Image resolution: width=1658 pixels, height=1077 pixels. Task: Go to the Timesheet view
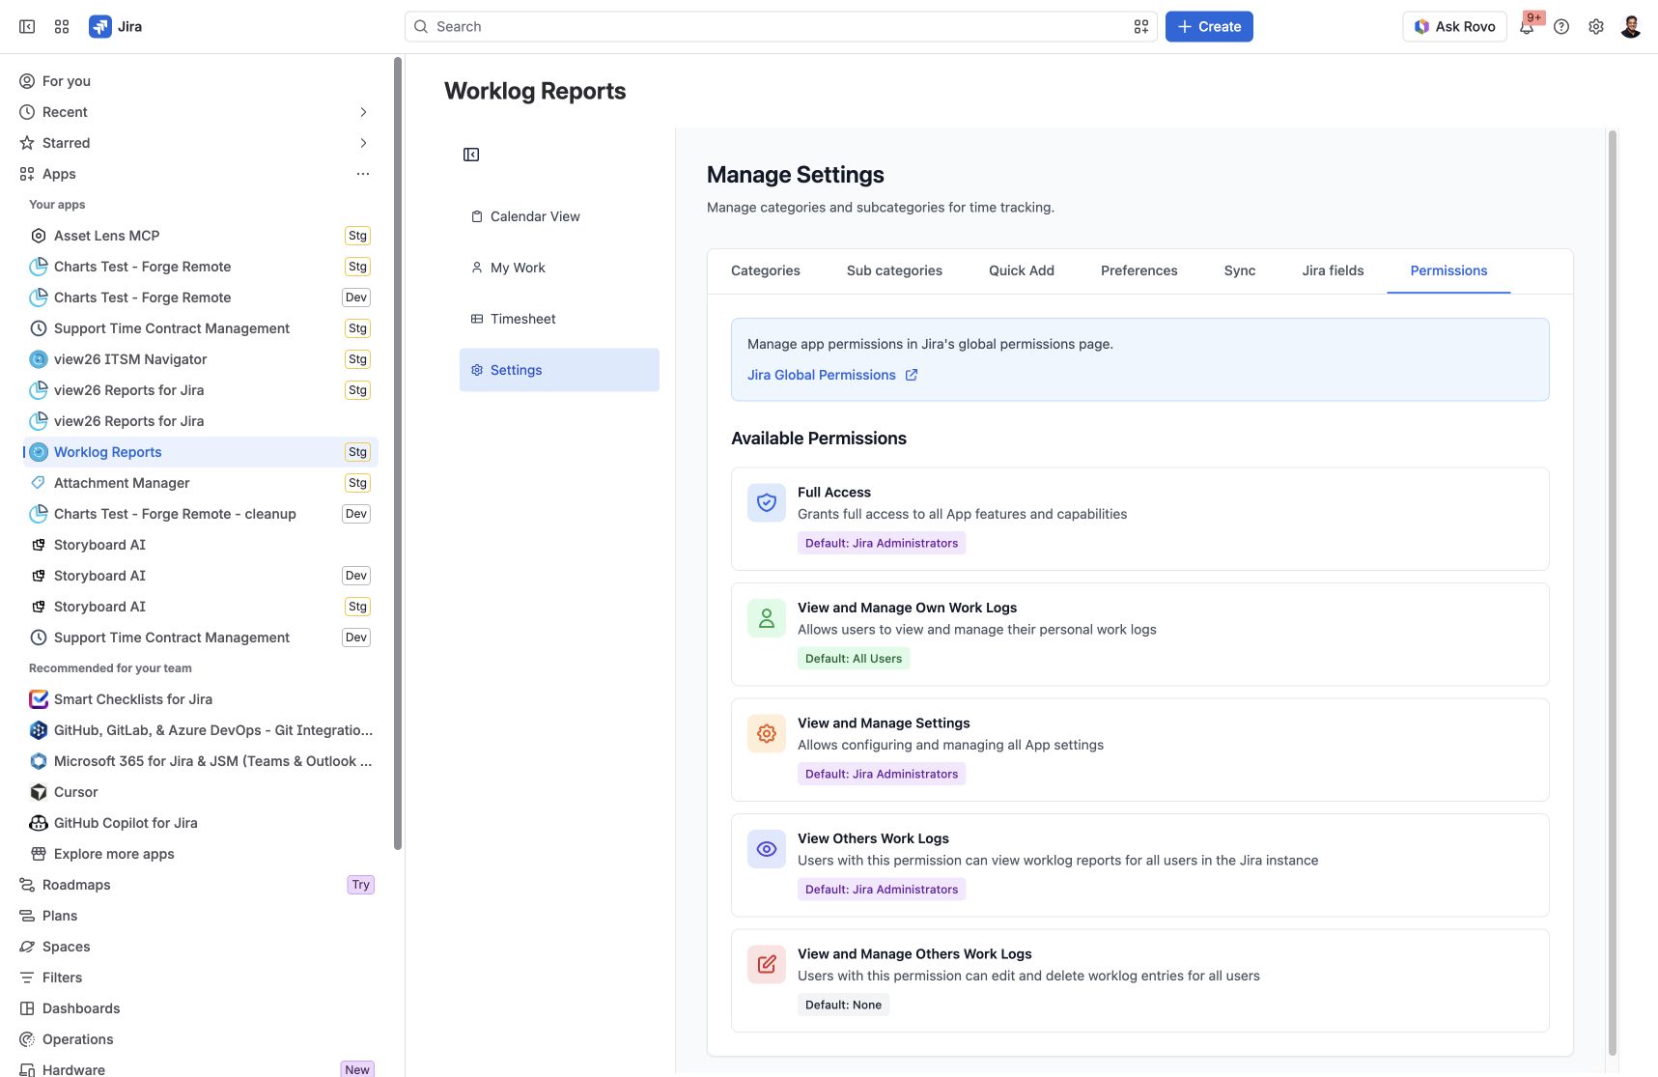pos(559,319)
